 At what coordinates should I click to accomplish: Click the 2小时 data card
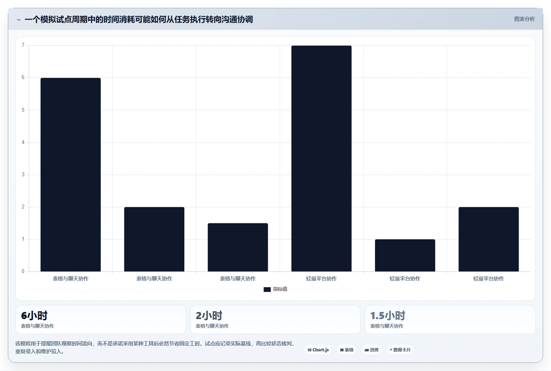[x=275, y=319]
